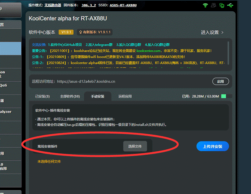
Task: Open the connected clients users icon
Action: point(214,5)
